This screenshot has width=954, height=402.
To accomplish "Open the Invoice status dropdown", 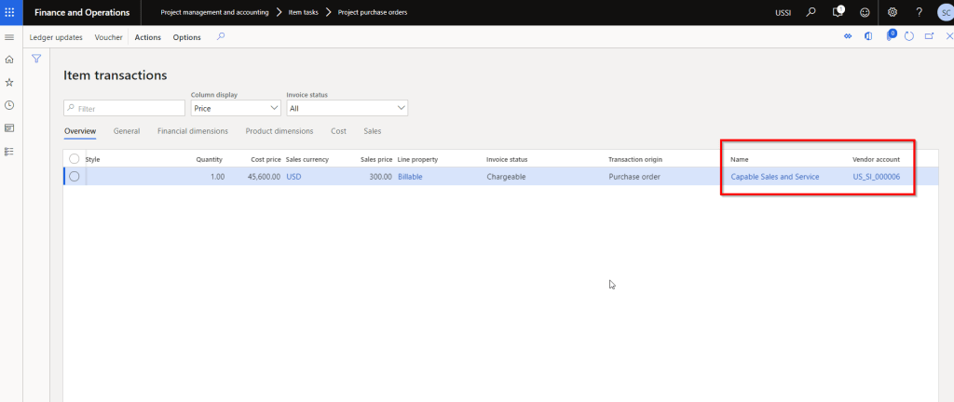I will click(x=347, y=108).
